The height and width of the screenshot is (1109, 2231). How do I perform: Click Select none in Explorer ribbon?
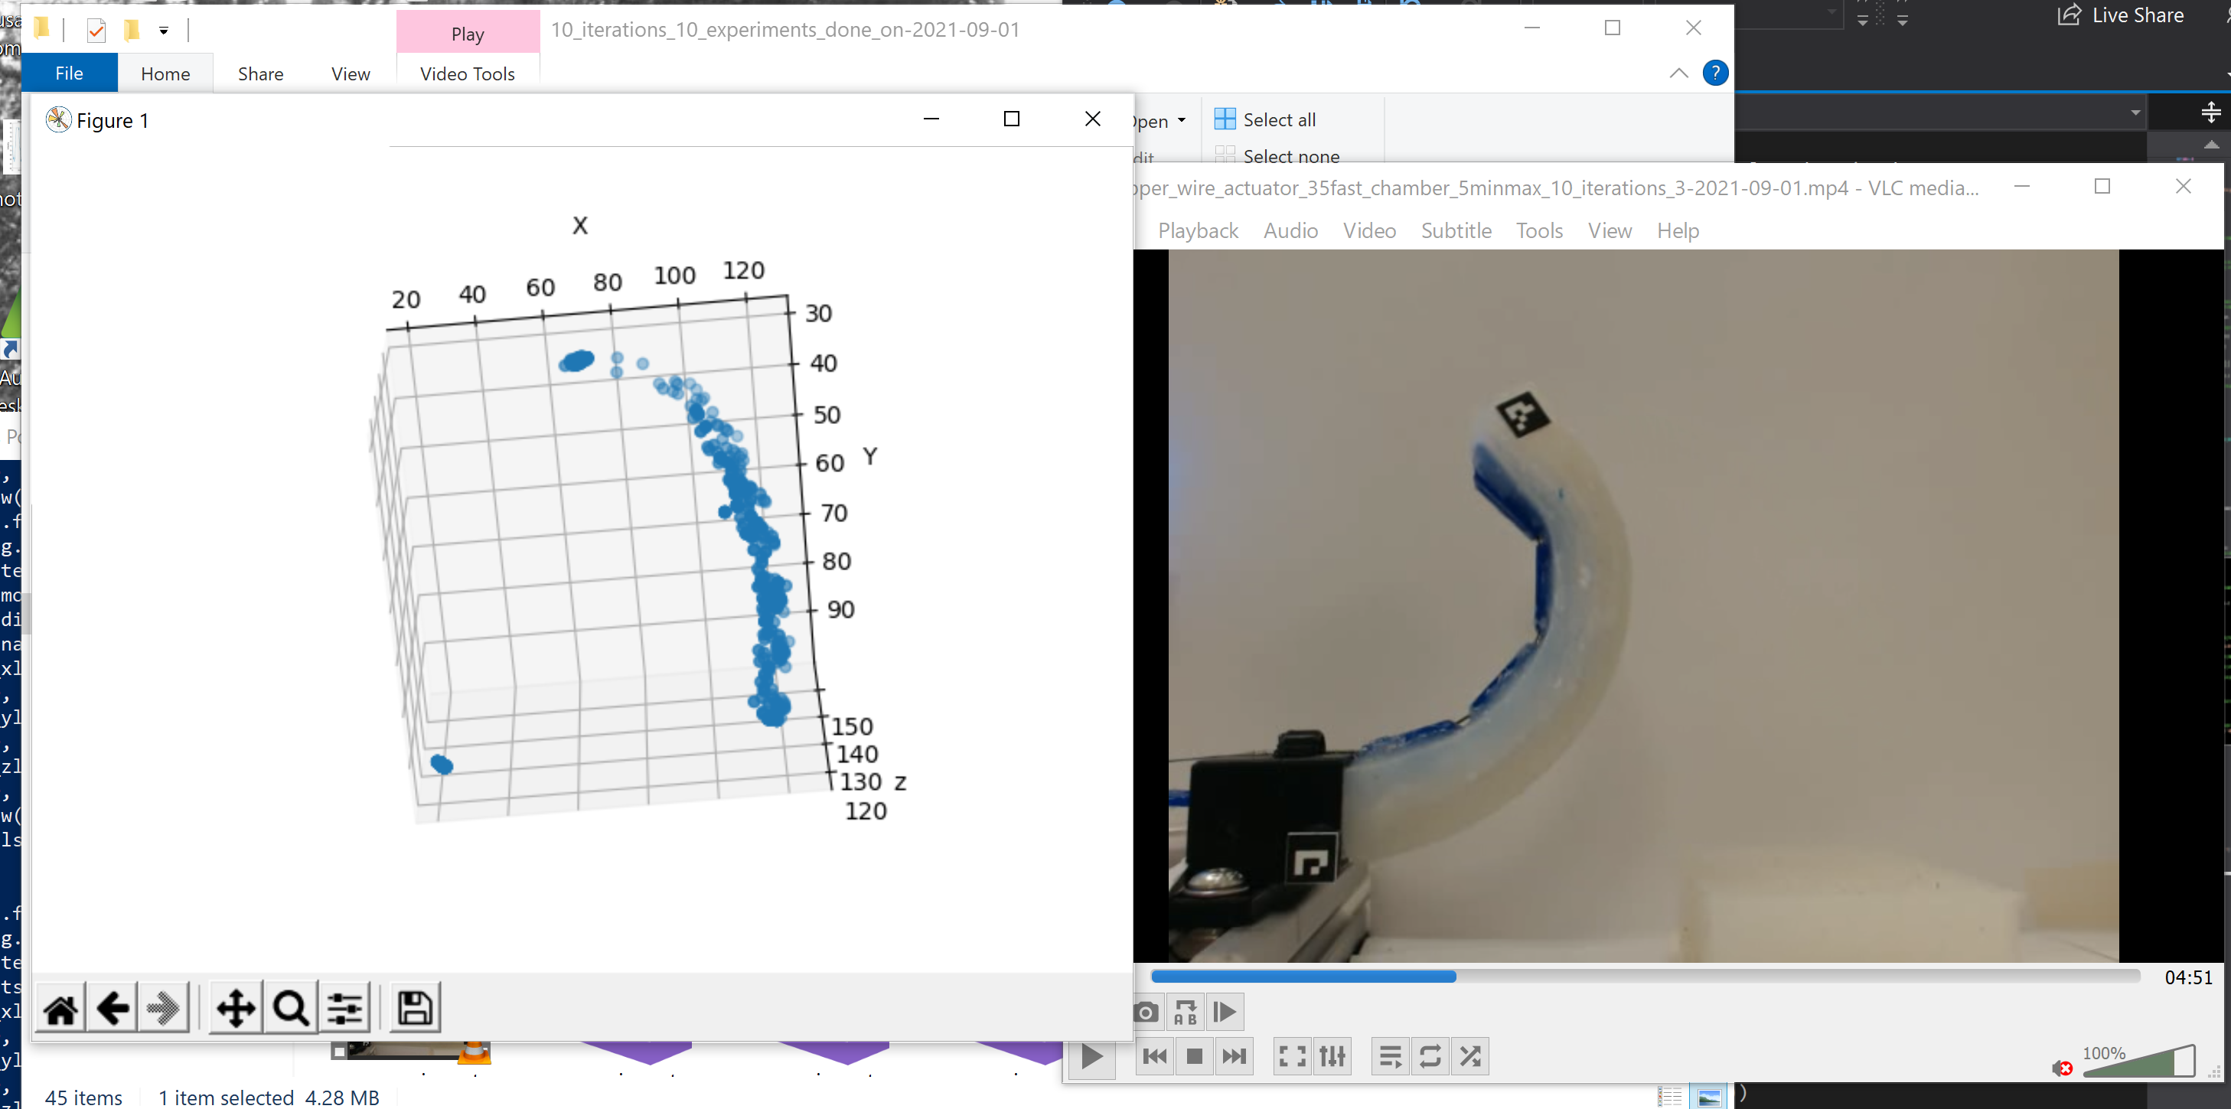click(x=1277, y=156)
